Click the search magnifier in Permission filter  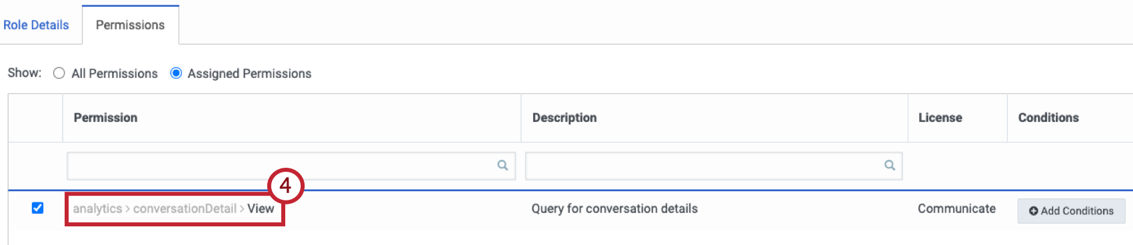coord(503,165)
